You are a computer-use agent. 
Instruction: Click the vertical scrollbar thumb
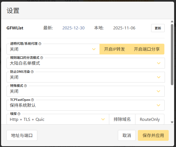(x=172, y=54)
